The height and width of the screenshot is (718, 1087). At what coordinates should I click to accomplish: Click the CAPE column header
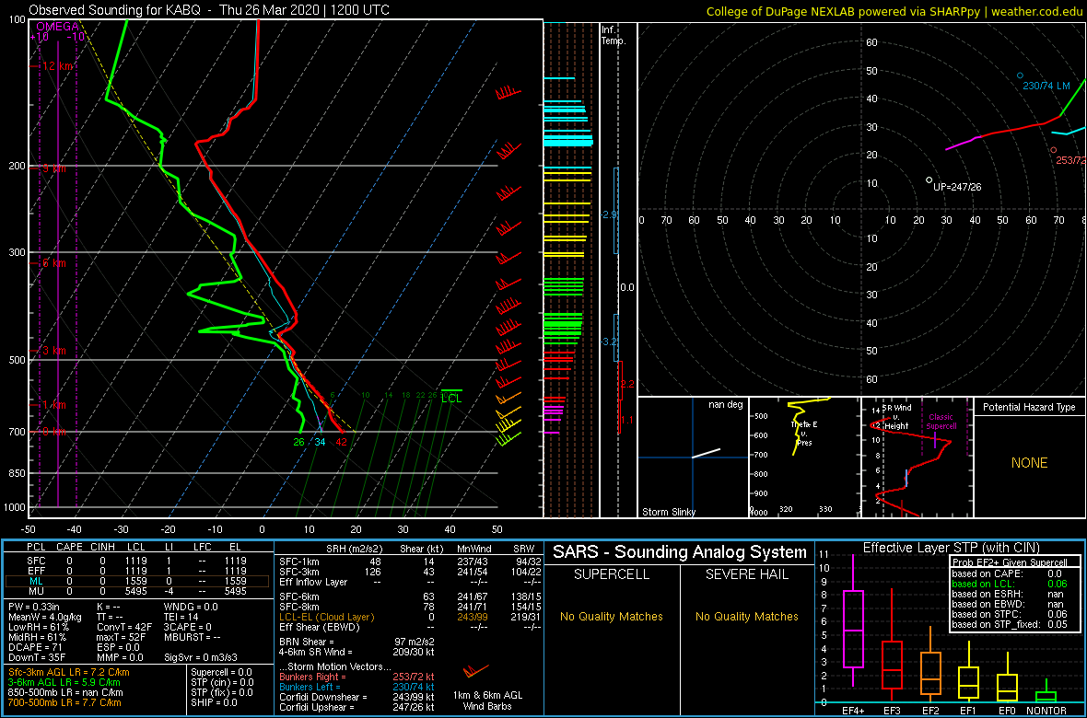(x=69, y=548)
